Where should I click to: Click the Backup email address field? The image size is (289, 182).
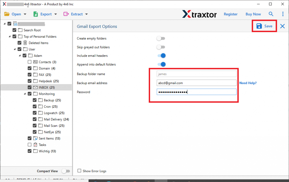[x=196, y=83]
